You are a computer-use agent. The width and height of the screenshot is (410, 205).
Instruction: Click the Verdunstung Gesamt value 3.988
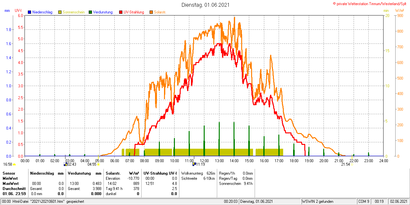96,189
